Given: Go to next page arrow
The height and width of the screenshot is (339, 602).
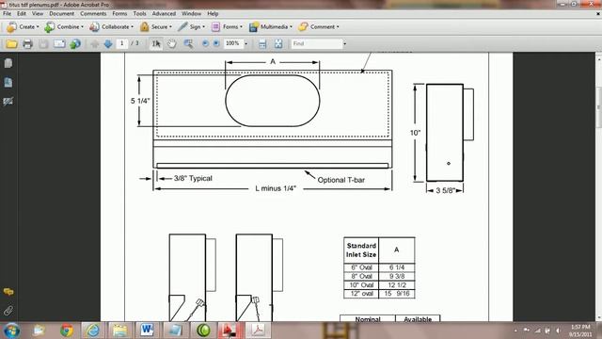Looking at the screenshot, I should coord(108,44).
